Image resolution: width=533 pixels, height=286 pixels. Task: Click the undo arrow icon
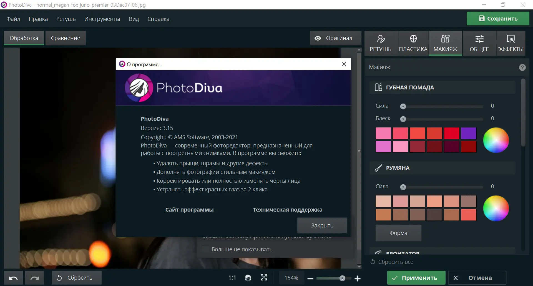point(13,277)
